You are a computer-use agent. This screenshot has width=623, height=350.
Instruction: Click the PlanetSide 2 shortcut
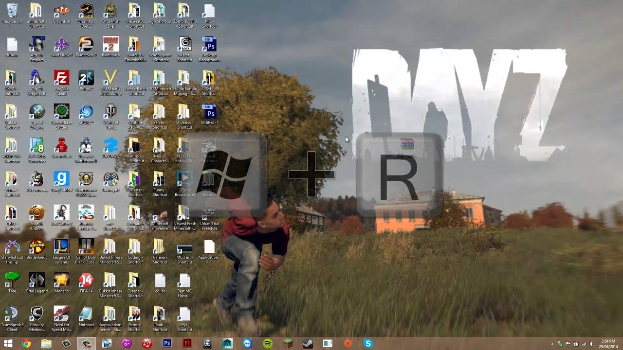86,47
